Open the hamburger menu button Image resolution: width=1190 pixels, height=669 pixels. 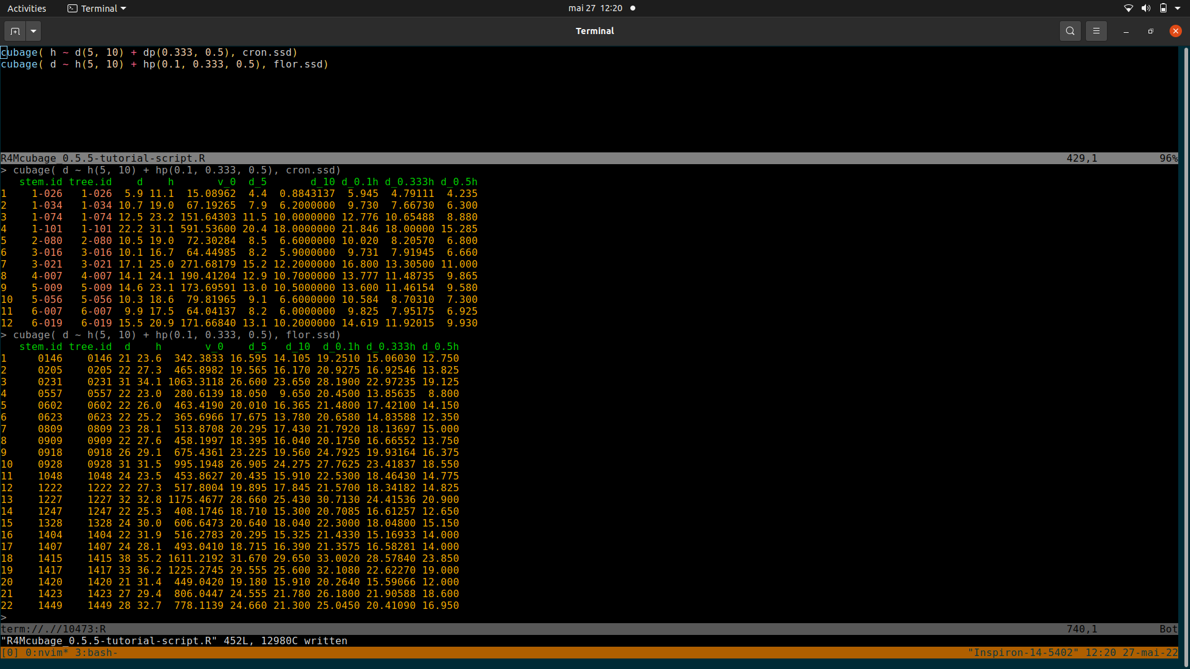click(x=1096, y=31)
